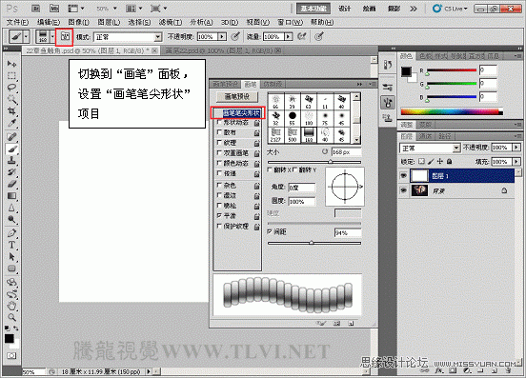Select 画笔笔尖形状 option

click(241, 113)
